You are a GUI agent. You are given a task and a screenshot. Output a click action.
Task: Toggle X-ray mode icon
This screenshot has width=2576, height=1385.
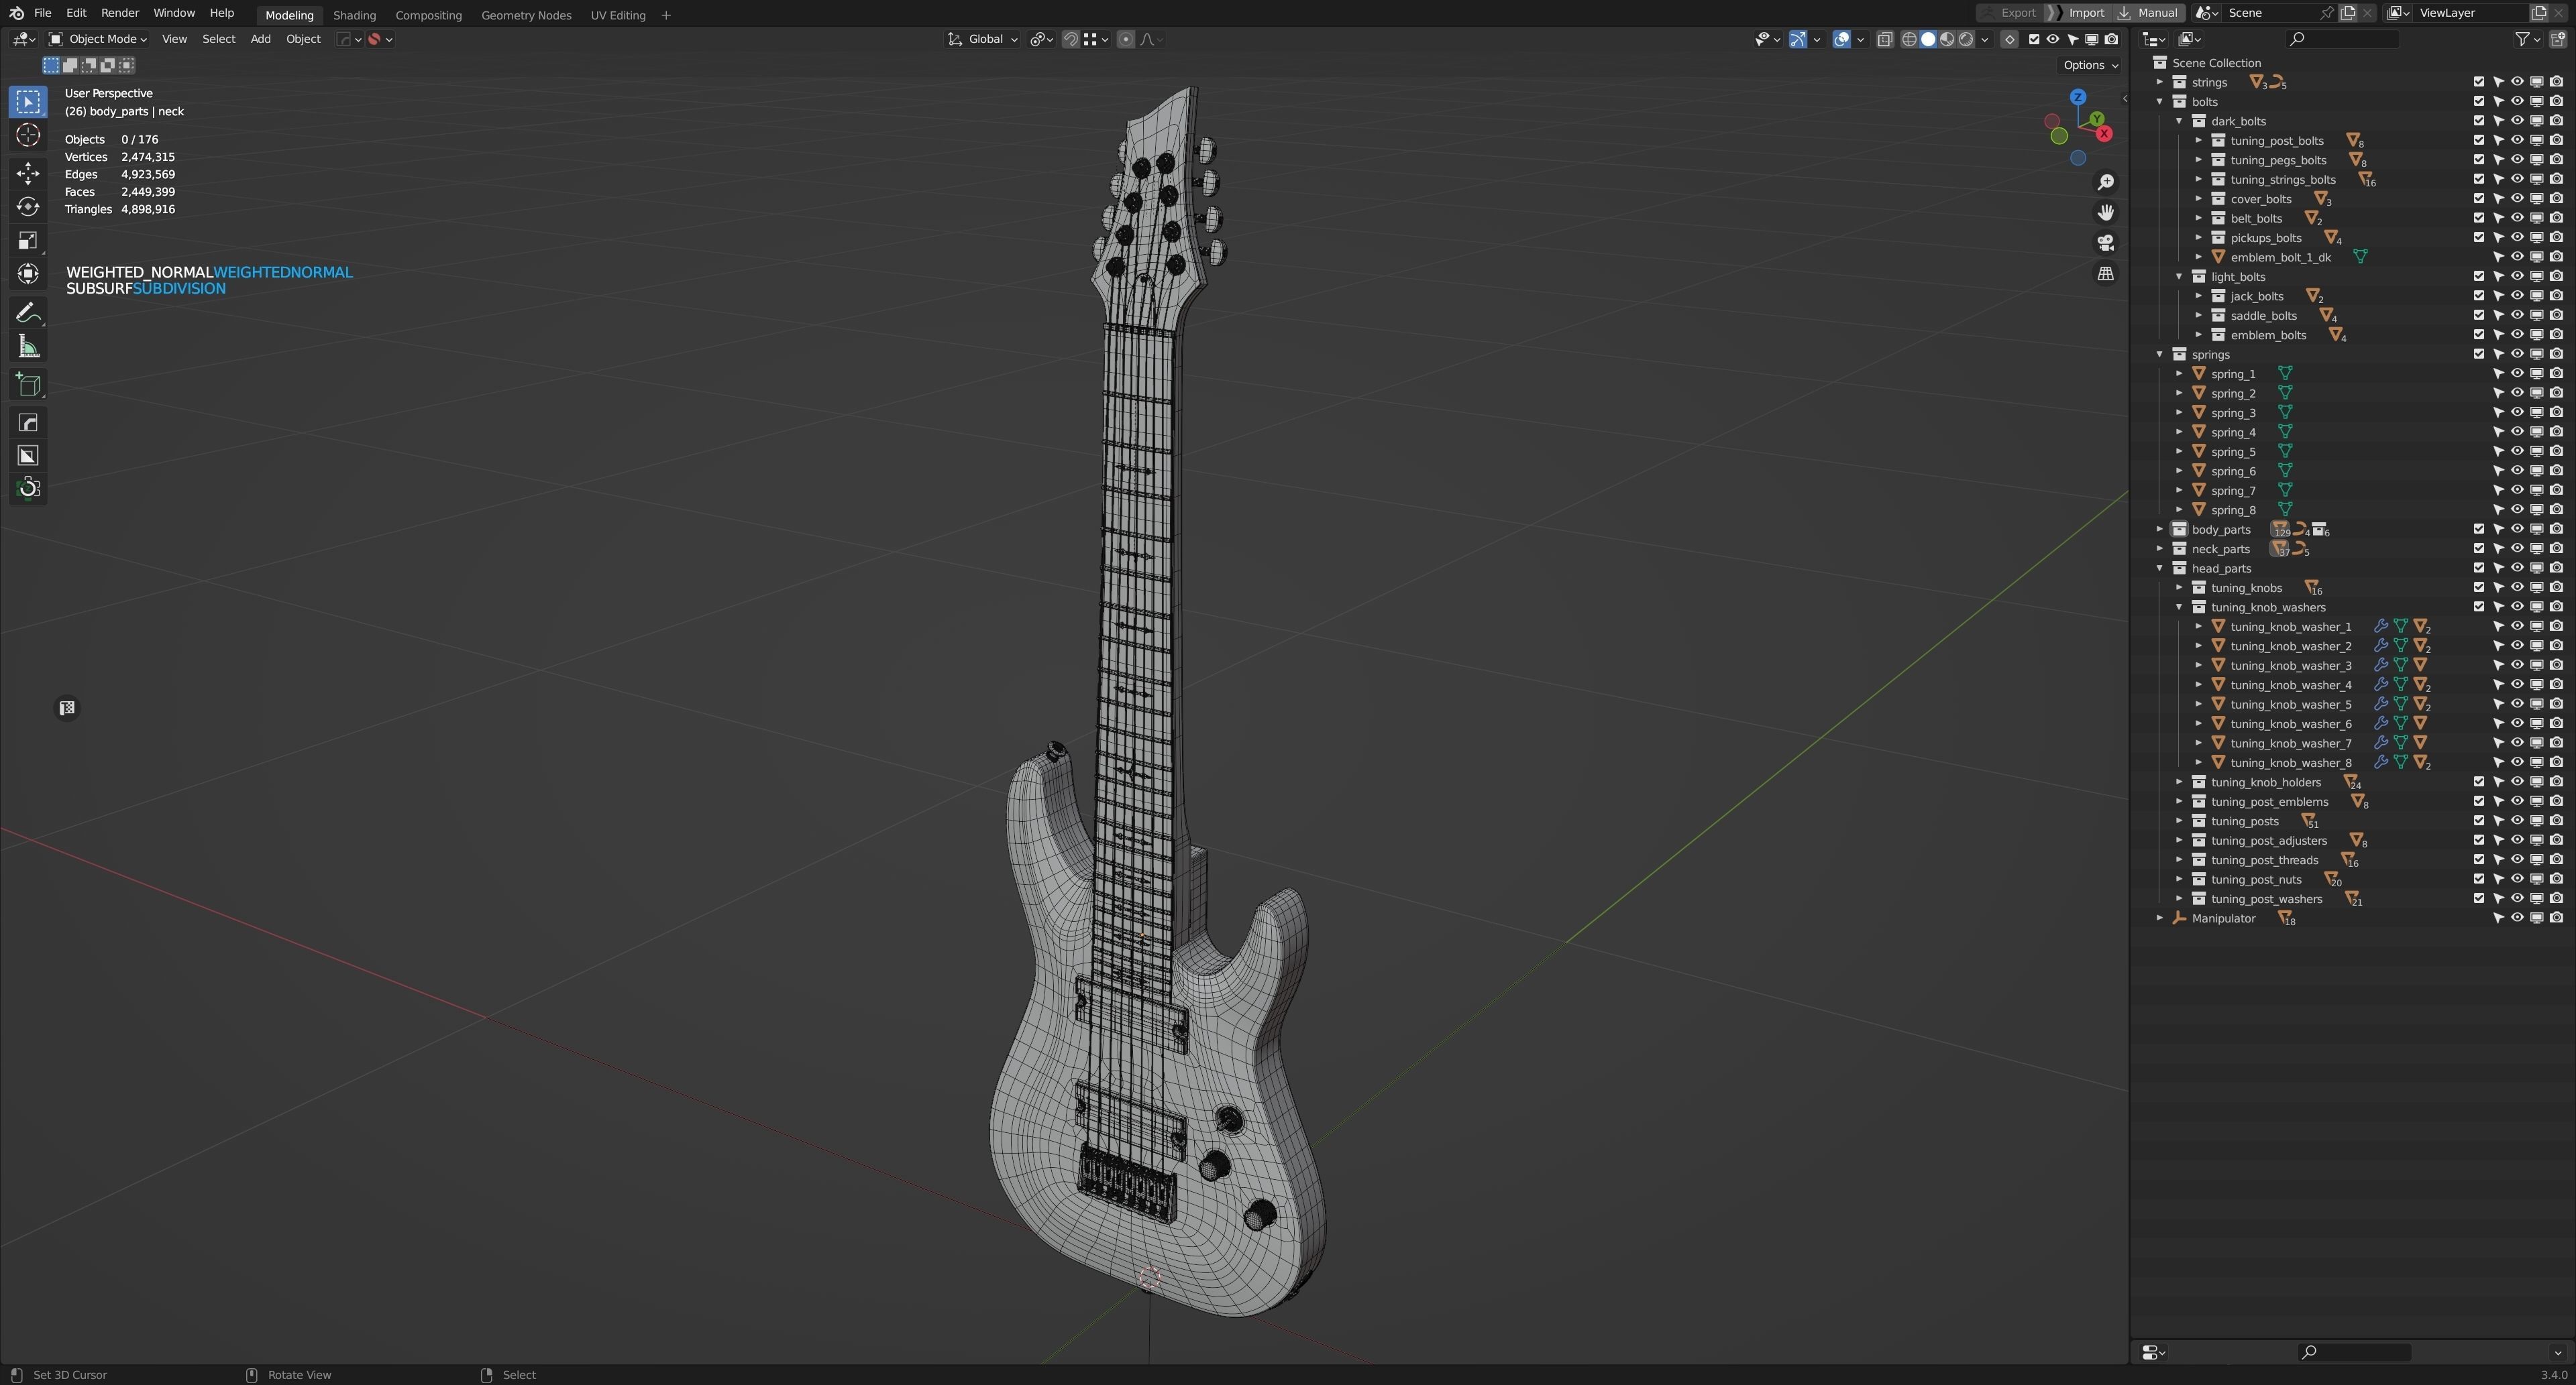1885,39
